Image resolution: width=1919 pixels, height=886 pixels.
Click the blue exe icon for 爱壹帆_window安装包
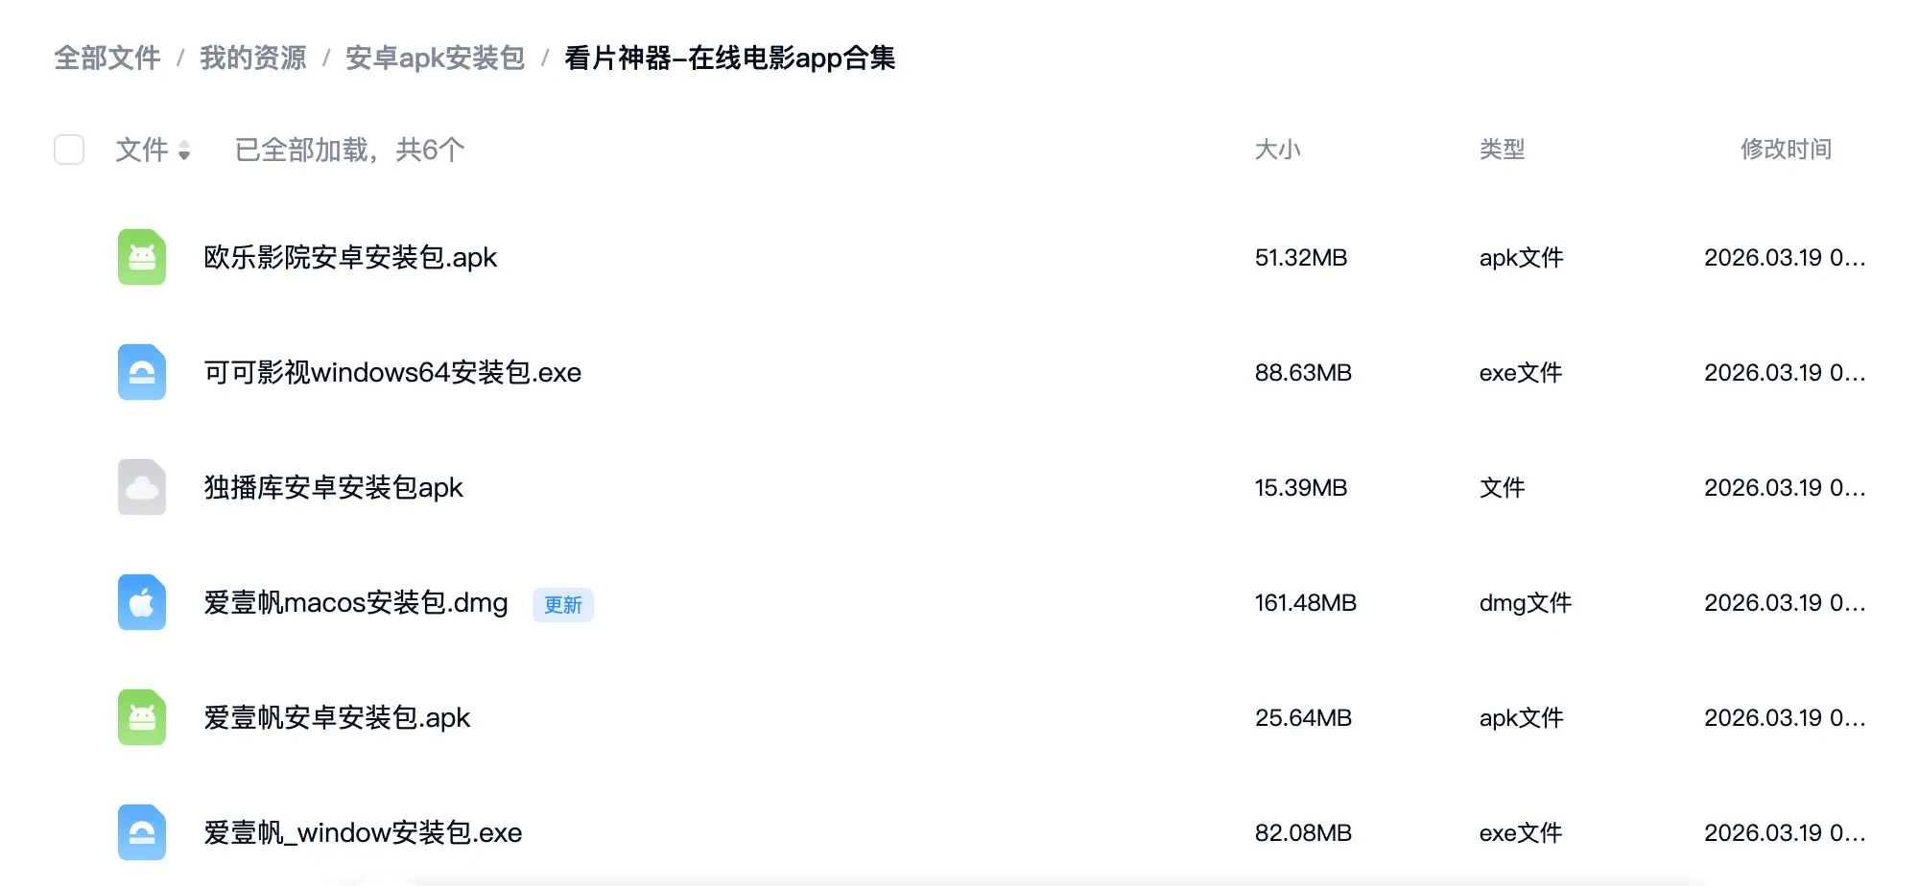point(142,832)
